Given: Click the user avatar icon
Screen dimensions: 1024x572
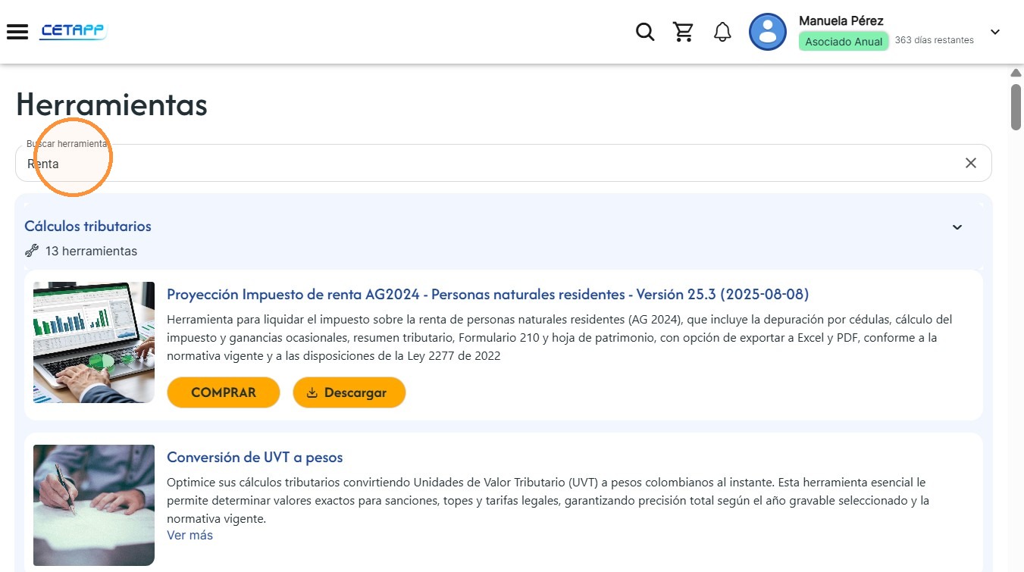Looking at the screenshot, I should coord(768,32).
